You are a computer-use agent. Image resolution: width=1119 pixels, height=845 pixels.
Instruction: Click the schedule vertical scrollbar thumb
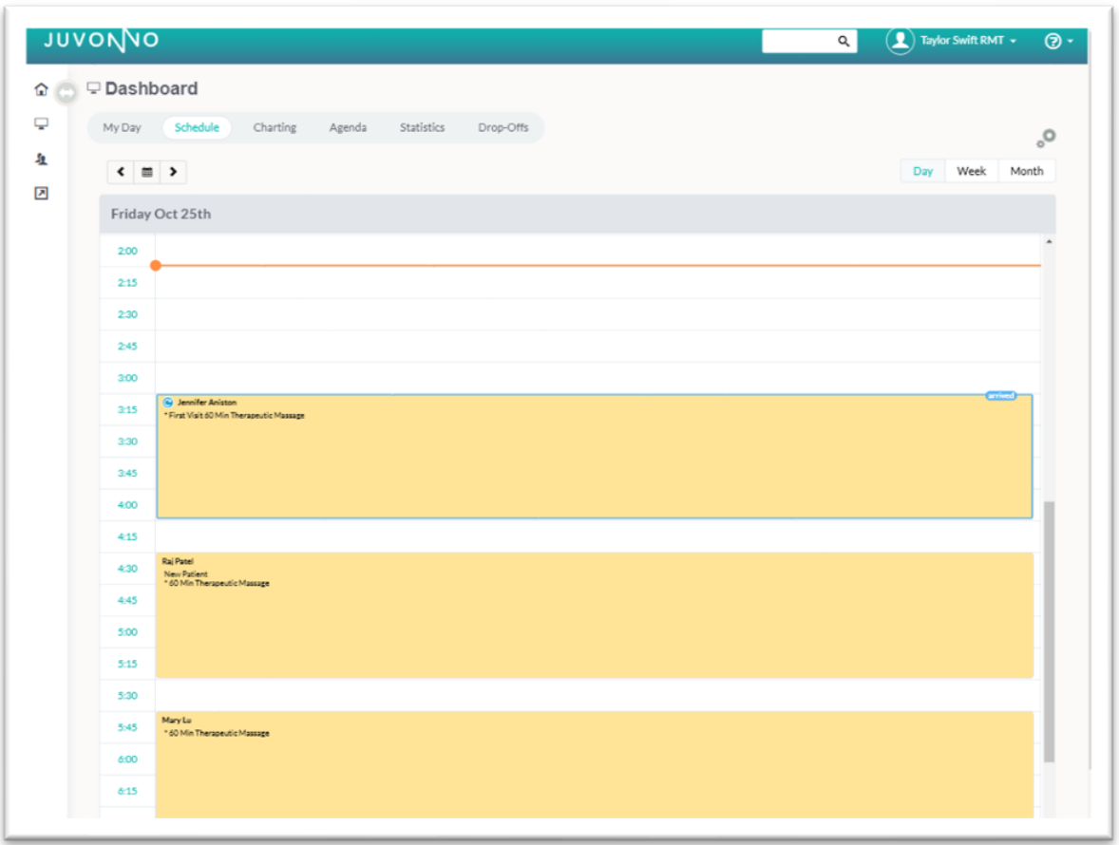click(1049, 631)
